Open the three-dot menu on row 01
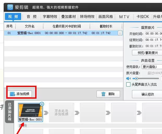 pyautogui.click(x=120, y=33)
